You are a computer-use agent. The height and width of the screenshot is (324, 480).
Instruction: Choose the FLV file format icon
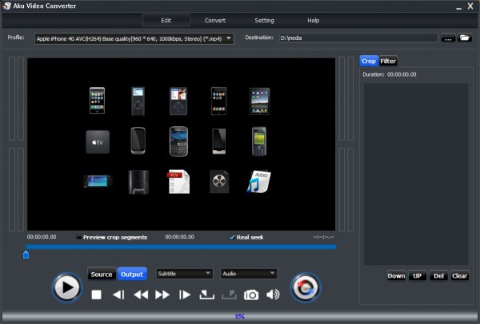click(178, 182)
